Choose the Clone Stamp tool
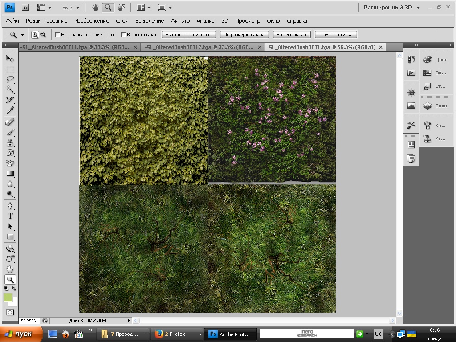 click(x=10, y=143)
